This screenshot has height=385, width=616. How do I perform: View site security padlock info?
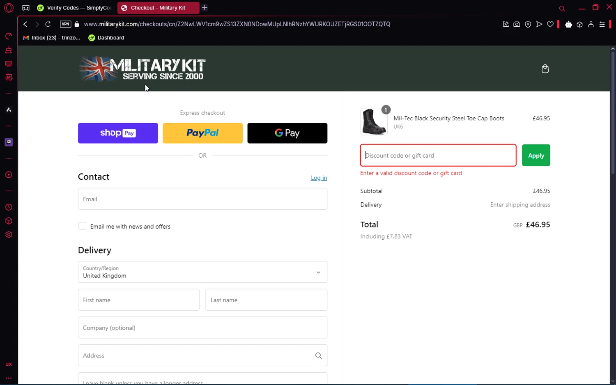tap(77, 24)
